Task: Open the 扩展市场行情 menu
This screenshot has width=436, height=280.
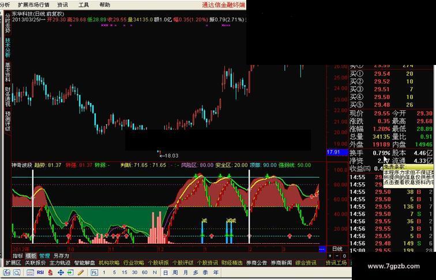Action: [33, 5]
